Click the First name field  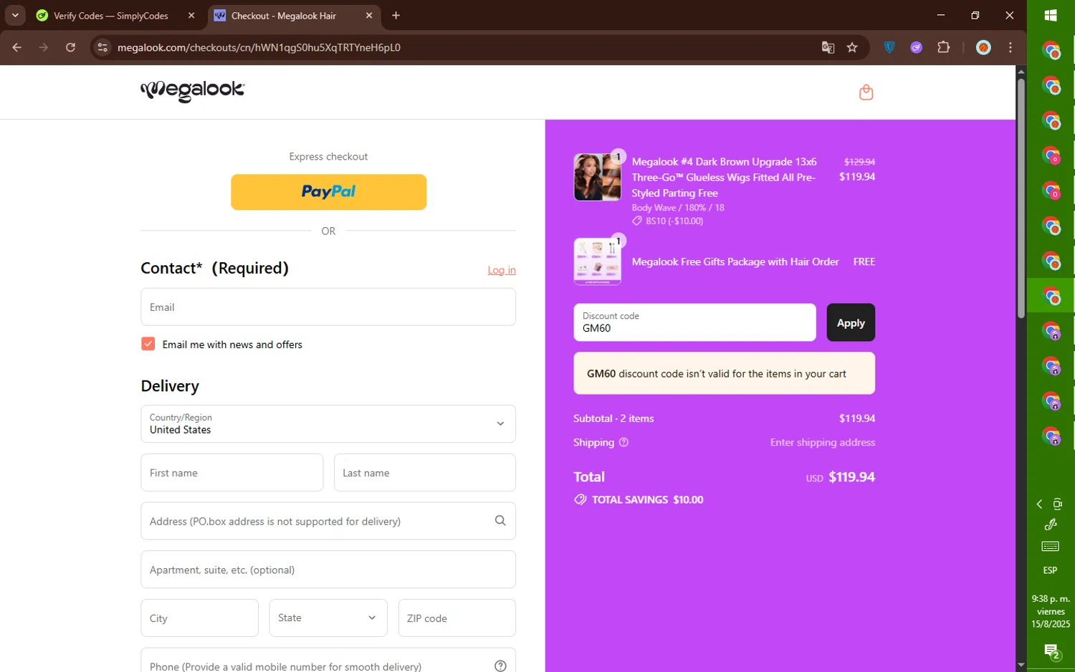click(x=231, y=472)
